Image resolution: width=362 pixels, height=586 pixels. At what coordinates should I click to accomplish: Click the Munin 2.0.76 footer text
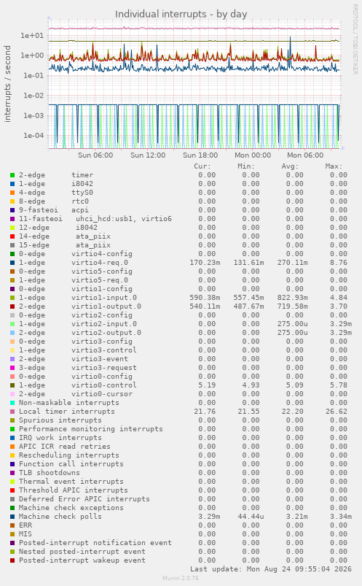click(x=181, y=578)
